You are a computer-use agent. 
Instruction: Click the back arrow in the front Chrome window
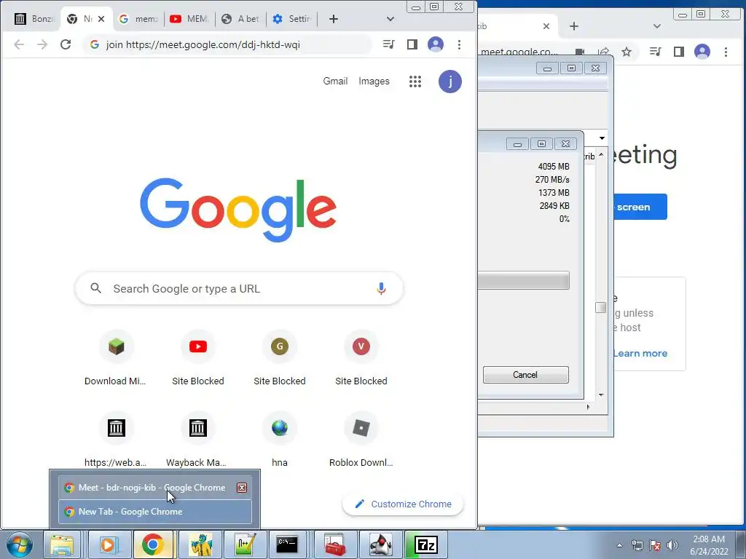coord(19,44)
